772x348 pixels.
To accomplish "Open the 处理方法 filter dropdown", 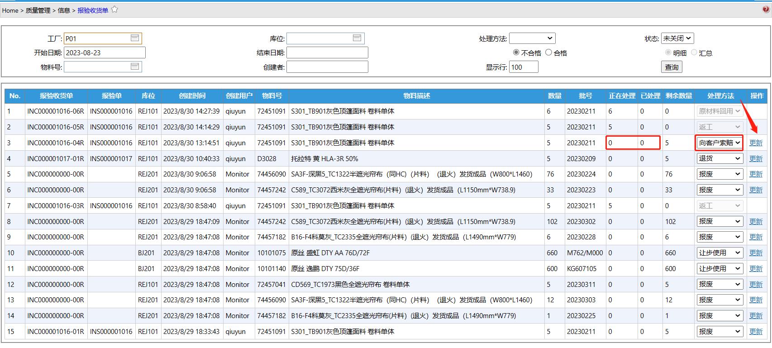I will click(x=532, y=38).
